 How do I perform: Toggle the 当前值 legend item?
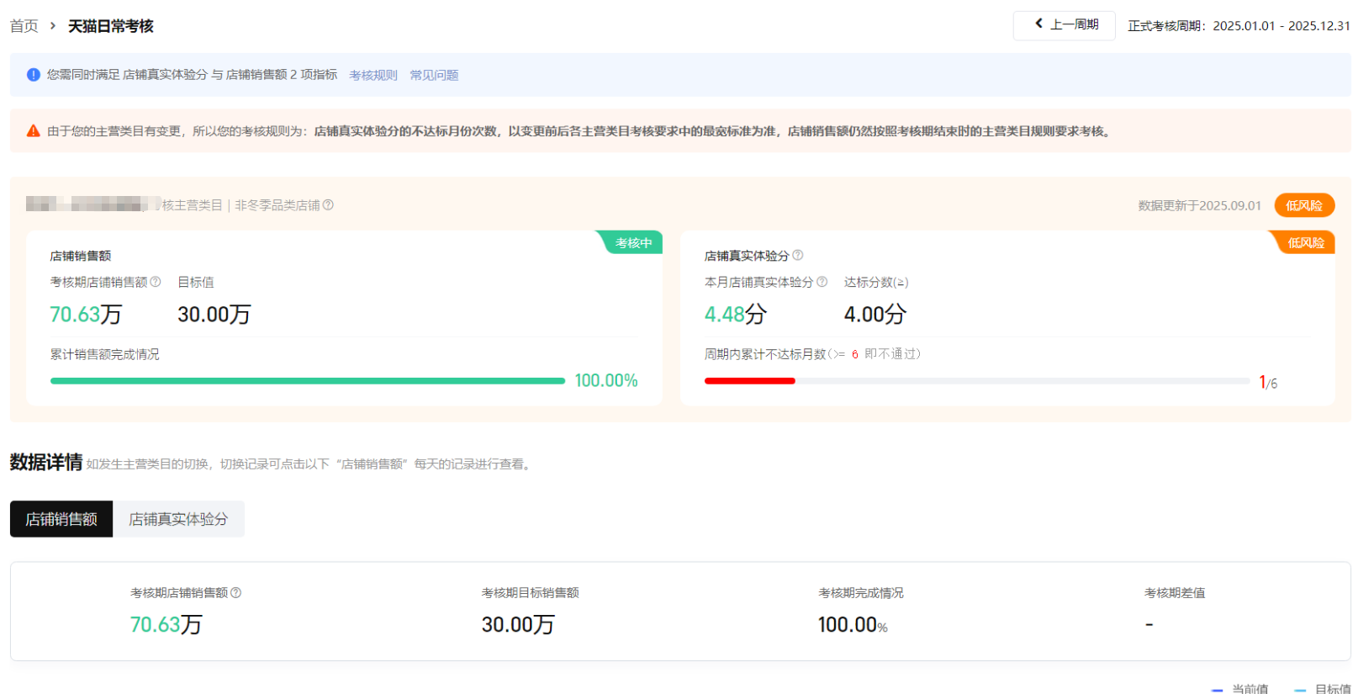(x=1240, y=688)
